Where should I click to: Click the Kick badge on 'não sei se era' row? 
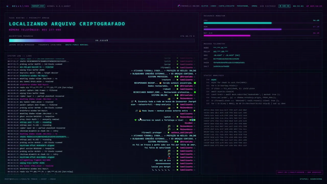point(178,160)
